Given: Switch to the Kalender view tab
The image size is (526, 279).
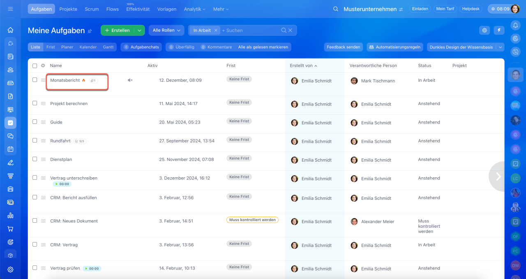Looking at the screenshot, I should (x=88, y=47).
